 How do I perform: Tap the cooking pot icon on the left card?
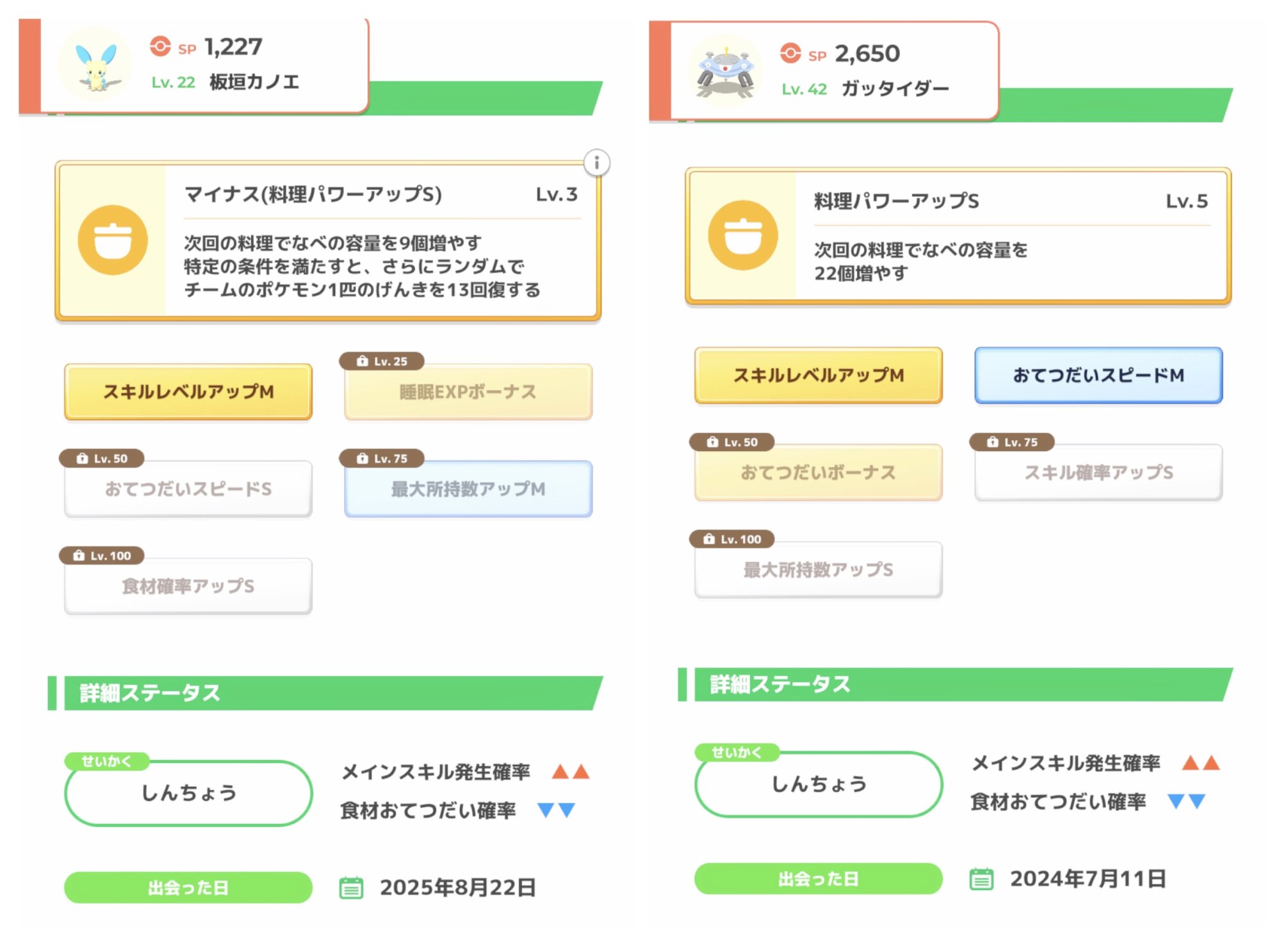[x=113, y=240]
